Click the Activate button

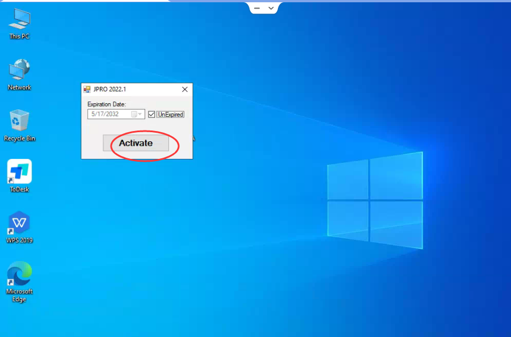click(x=136, y=143)
